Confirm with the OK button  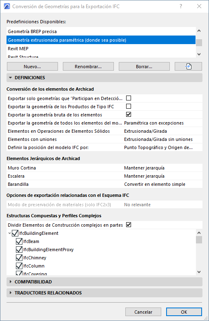(x=184, y=312)
